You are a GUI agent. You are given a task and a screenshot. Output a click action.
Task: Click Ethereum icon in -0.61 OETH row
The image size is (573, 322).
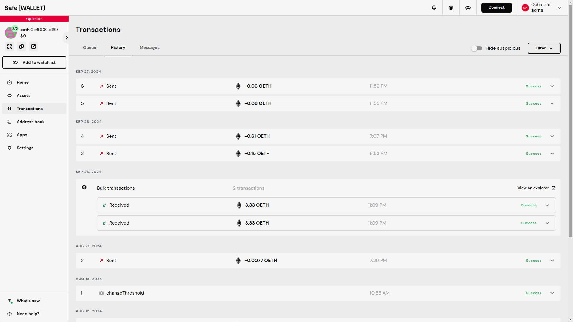[238, 136]
